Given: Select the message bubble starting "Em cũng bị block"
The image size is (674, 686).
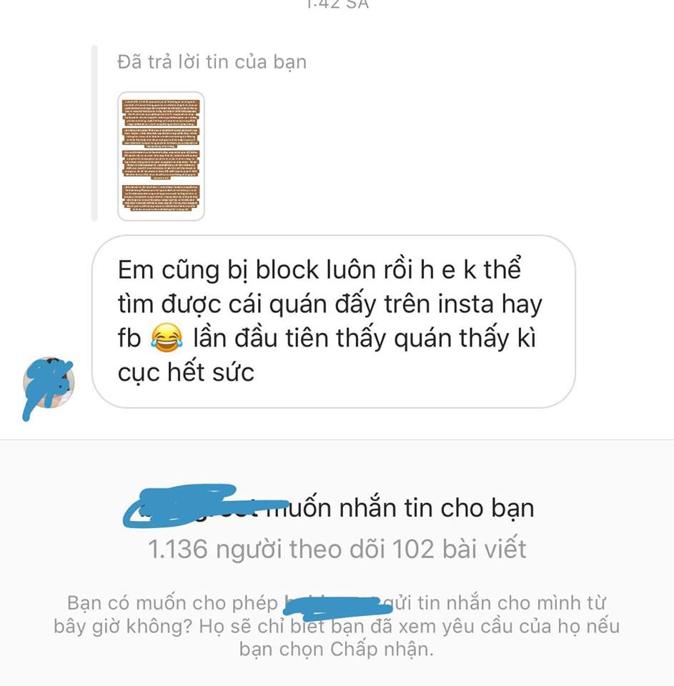Looking at the screenshot, I should coord(334,322).
